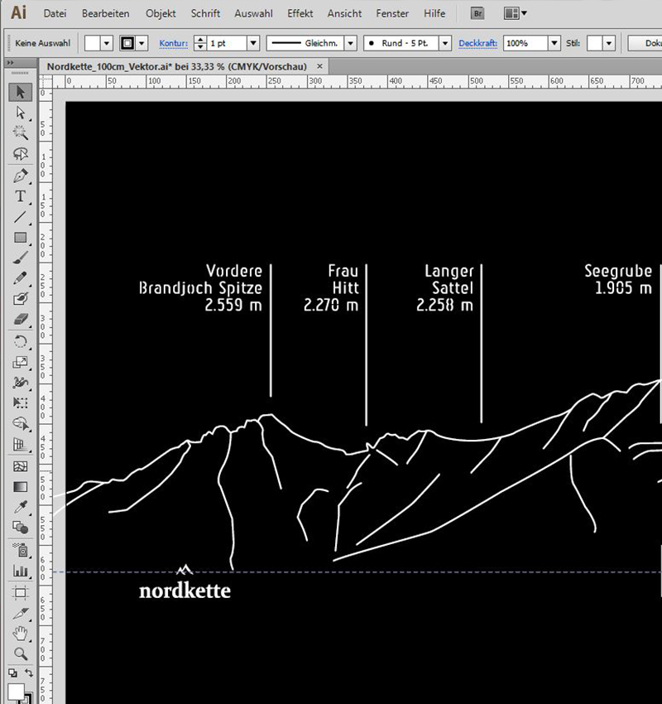Select the Magic Wand tool
The image size is (662, 704).
20,133
